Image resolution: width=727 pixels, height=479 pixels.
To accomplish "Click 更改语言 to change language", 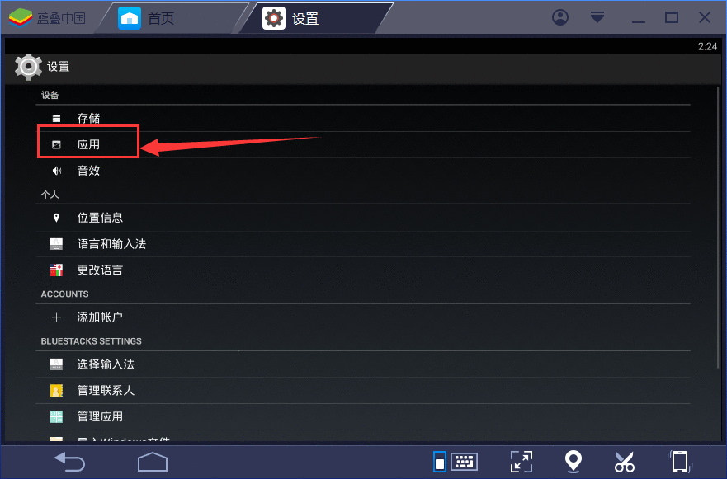I will click(363, 270).
